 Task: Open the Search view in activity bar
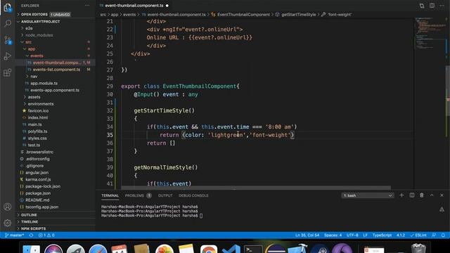[8, 23]
